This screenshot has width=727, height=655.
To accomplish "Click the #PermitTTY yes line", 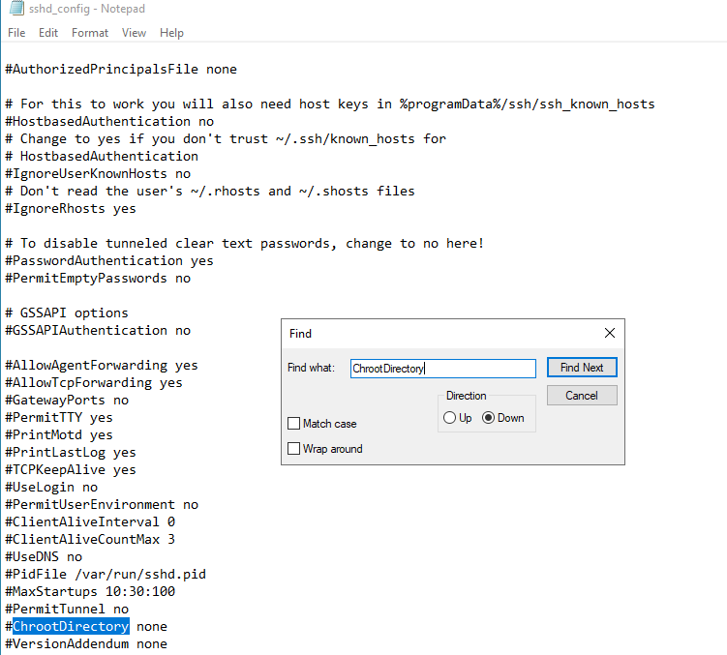I will 59,418.
